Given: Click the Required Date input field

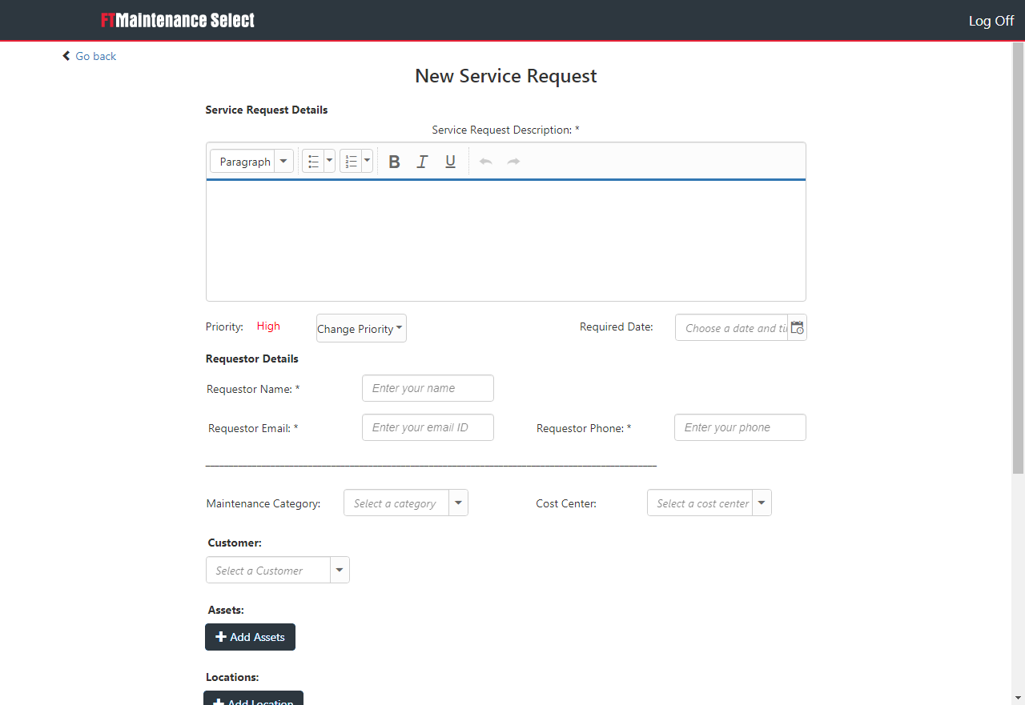Looking at the screenshot, I should tap(731, 327).
